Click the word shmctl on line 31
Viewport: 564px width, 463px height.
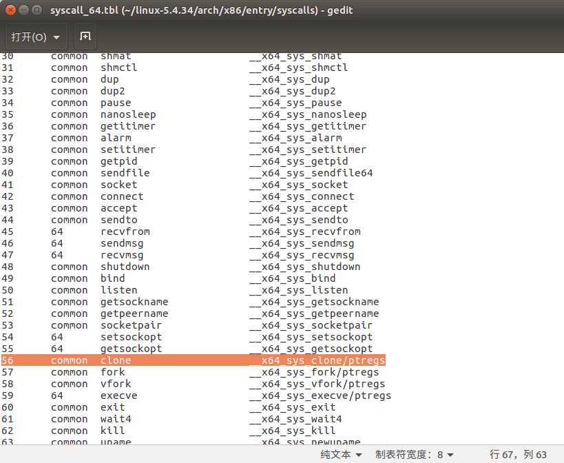click(x=118, y=68)
